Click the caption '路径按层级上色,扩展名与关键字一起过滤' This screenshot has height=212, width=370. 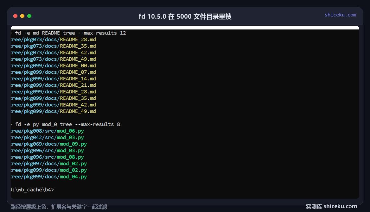point(59,207)
